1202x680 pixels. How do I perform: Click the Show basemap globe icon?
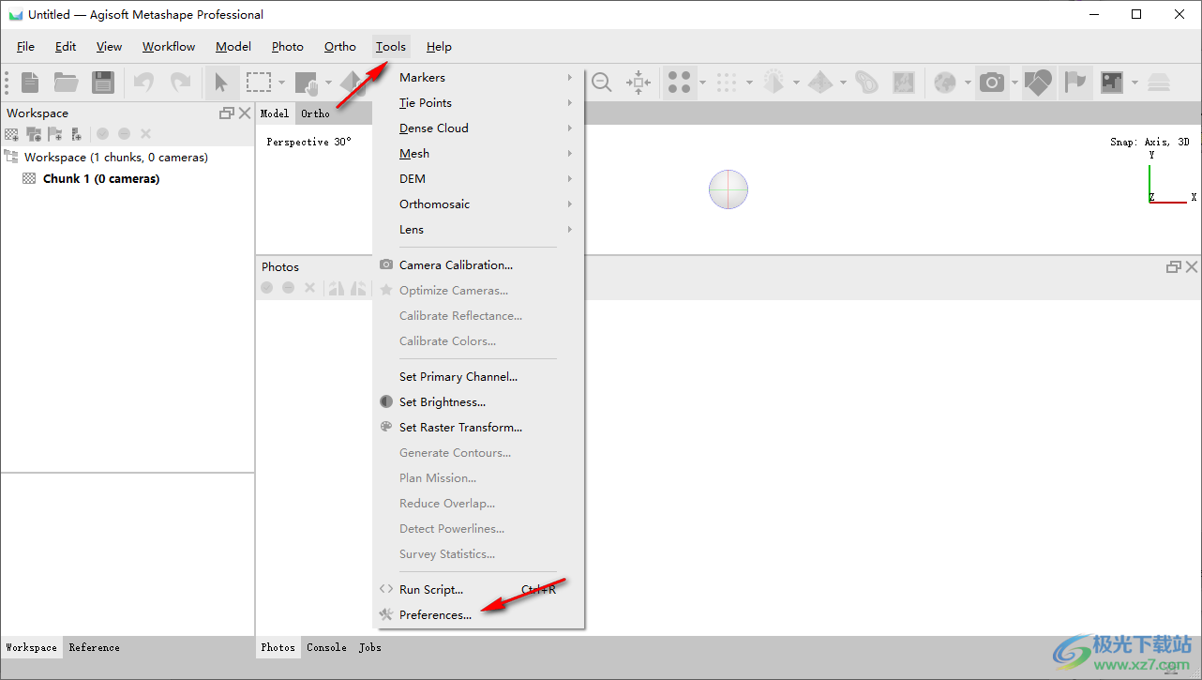(x=945, y=83)
